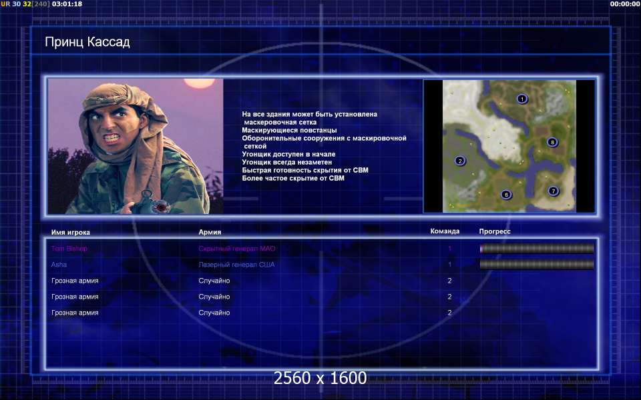Click the 'Угонщик доступен в начале' line
This screenshot has width=641, height=400.
pyautogui.click(x=288, y=154)
